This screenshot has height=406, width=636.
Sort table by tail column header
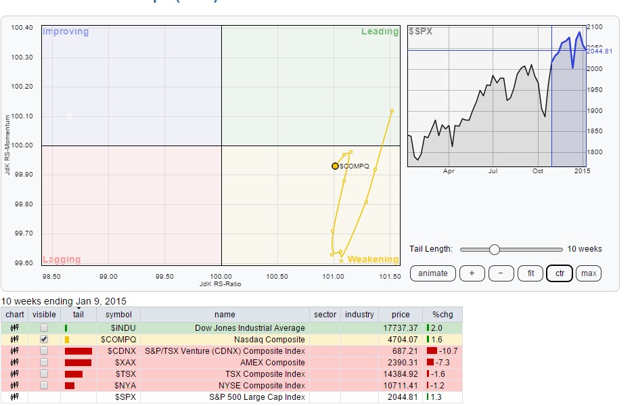coord(78,315)
